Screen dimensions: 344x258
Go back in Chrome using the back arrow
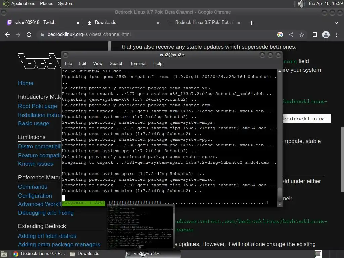(x=7, y=35)
